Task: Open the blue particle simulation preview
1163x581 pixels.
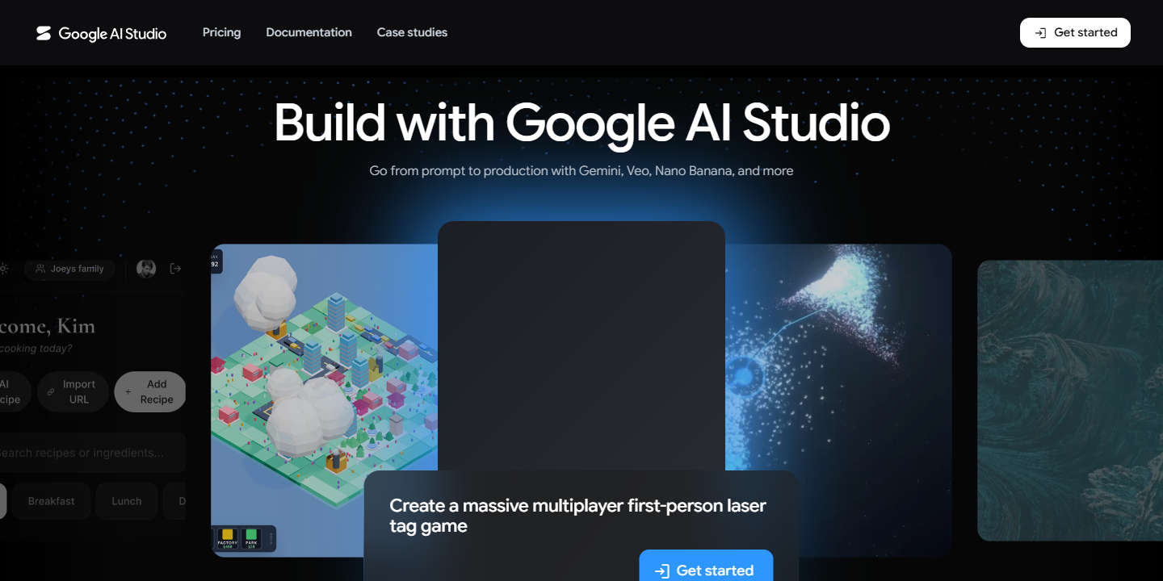Action: (838, 400)
